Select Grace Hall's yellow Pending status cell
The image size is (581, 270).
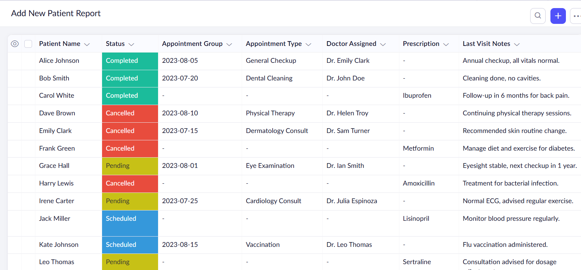pyautogui.click(x=130, y=166)
